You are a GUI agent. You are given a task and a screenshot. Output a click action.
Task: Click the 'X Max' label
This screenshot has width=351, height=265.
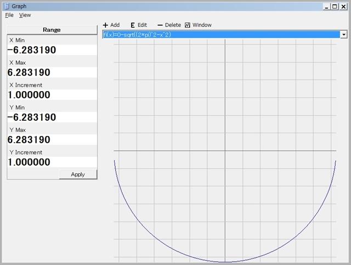pyautogui.click(x=18, y=63)
